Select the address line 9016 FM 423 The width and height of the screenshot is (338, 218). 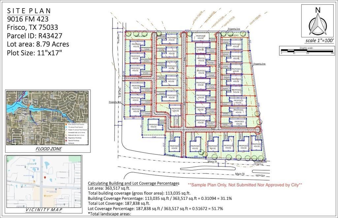tap(28, 19)
